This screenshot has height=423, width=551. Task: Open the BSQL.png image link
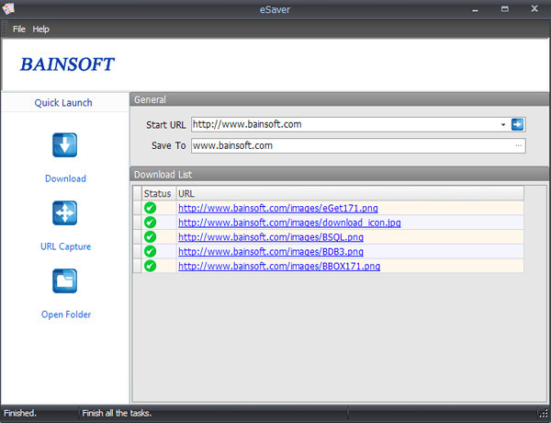point(271,237)
